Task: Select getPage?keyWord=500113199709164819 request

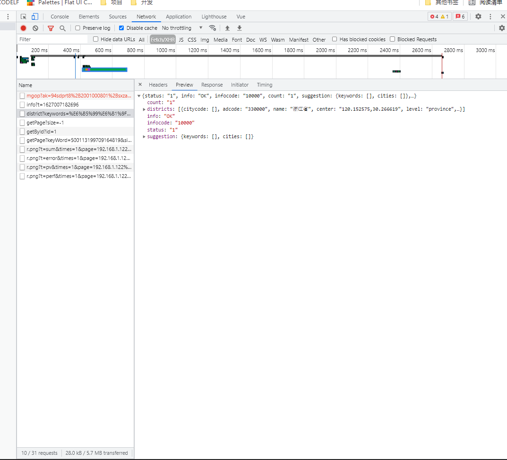Action: point(75,140)
